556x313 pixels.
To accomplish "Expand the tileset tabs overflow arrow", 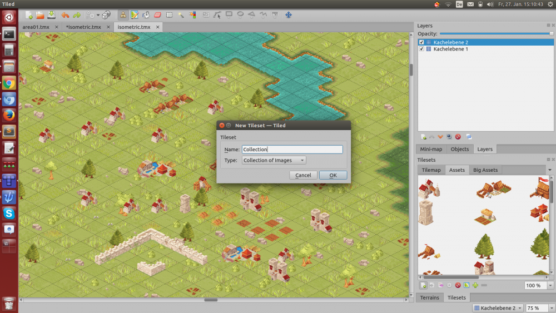I will tap(550, 170).
